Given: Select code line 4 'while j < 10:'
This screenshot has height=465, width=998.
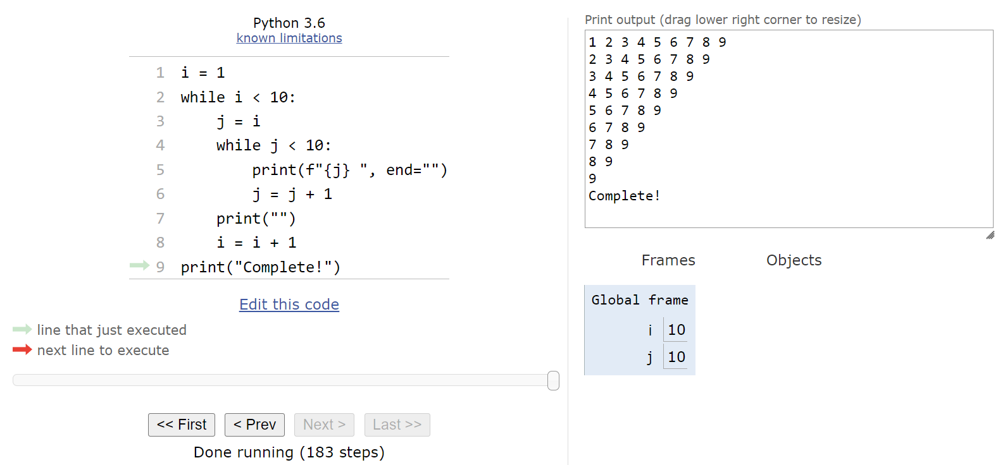Looking at the screenshot, I should coord(273,146).
